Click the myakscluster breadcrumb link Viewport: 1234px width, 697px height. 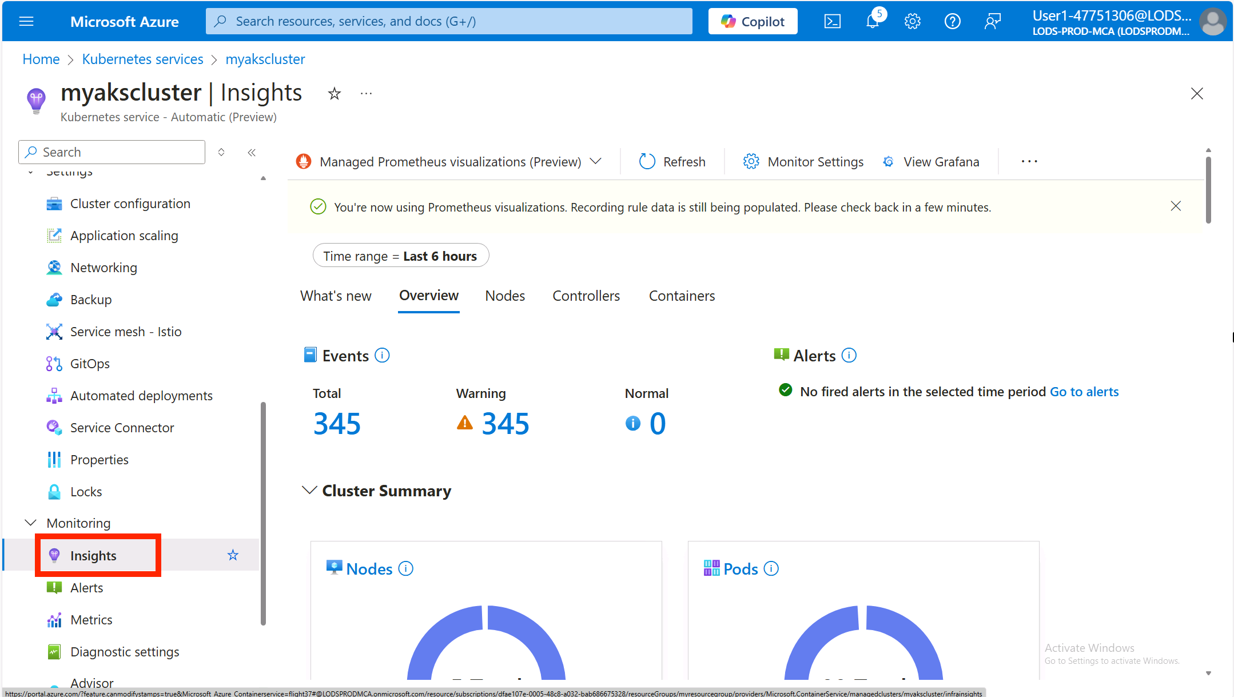coord(265,59)
